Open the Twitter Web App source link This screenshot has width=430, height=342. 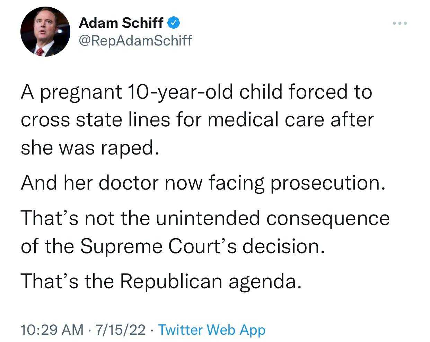(212, 329)
